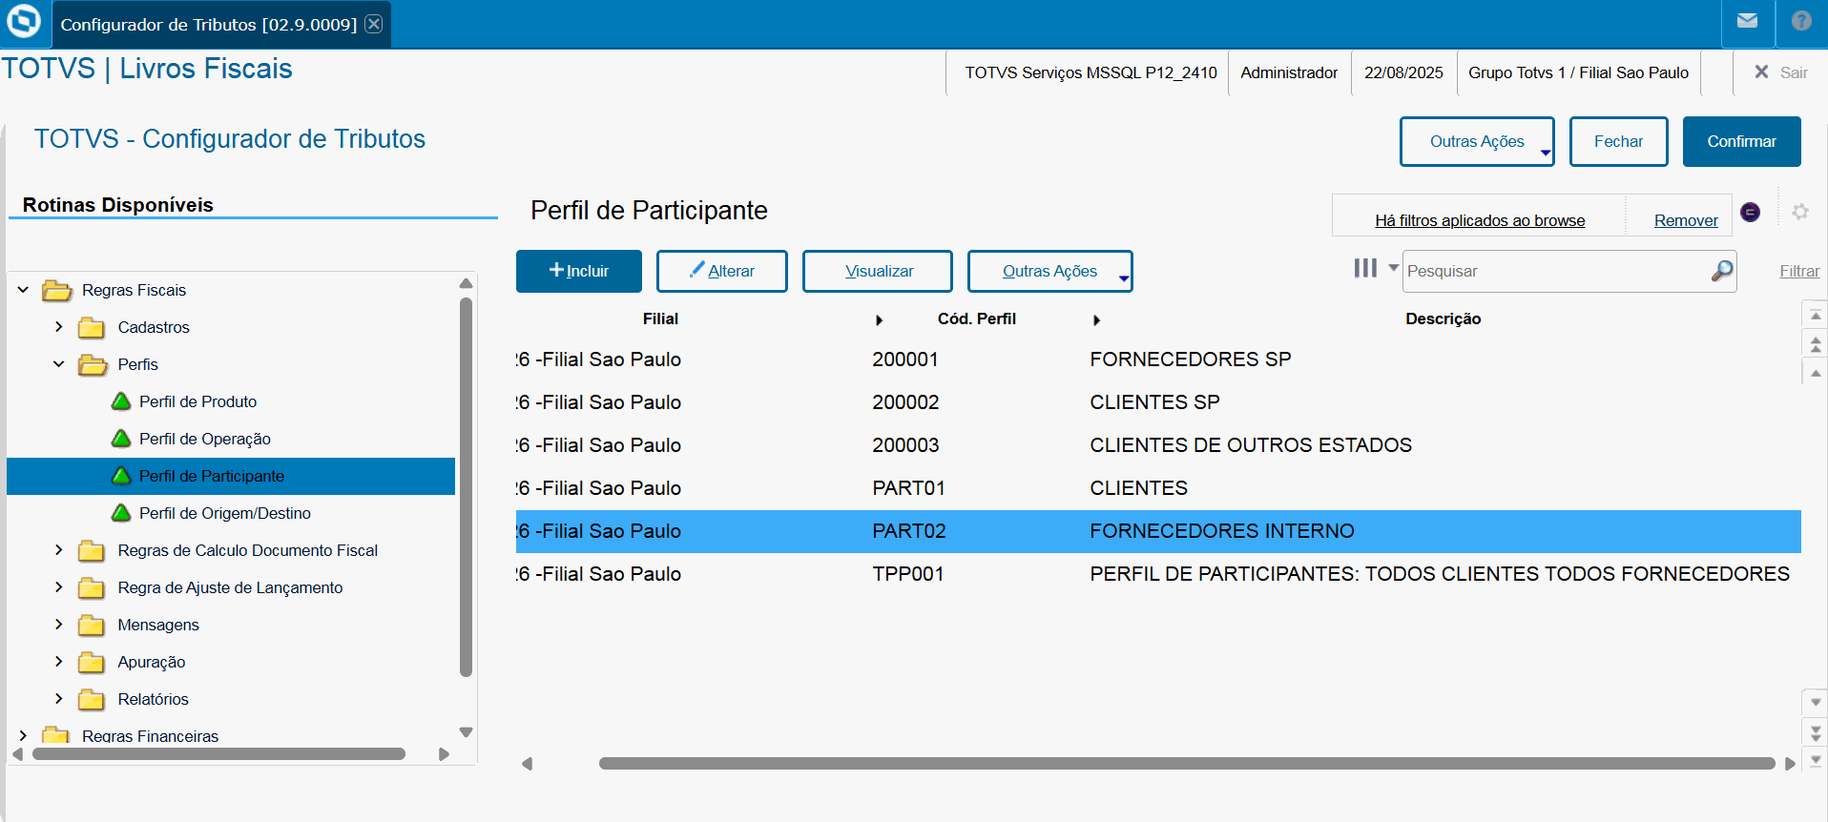Expand Regra de Ajuste de Lançamento node
This screenshot has height=822, width=1828.
coord(58,586)
